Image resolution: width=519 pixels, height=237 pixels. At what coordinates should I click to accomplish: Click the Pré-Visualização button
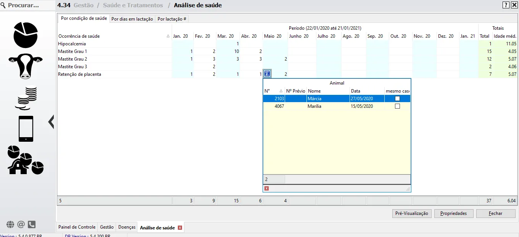click(412, 213)
